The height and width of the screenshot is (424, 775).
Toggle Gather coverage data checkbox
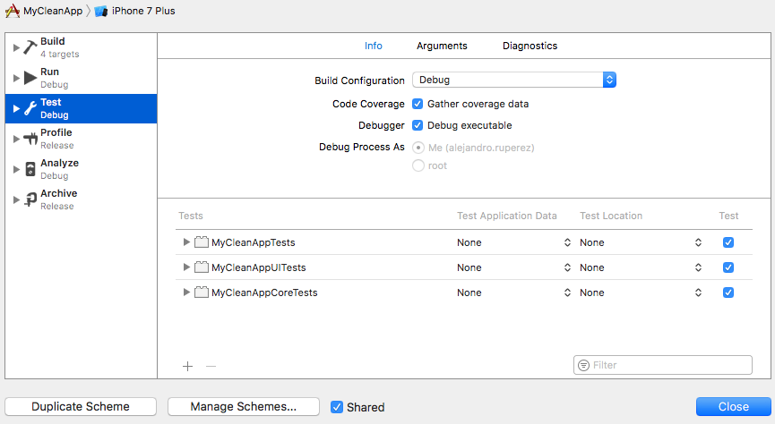click(418, 104)
